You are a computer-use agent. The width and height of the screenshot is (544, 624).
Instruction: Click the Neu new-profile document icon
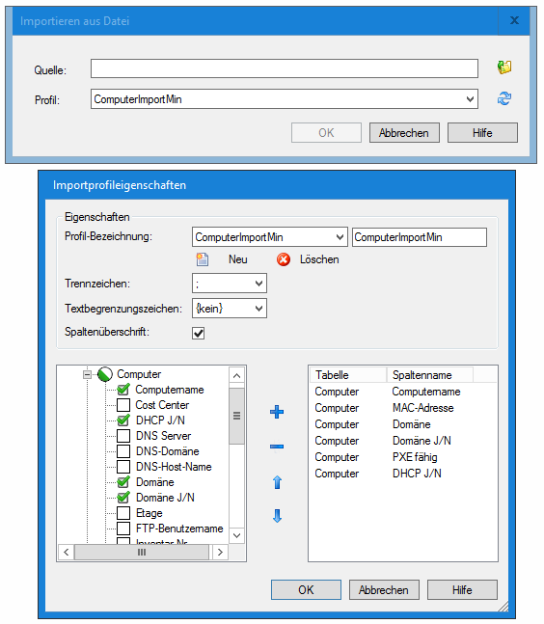(203, 259)
